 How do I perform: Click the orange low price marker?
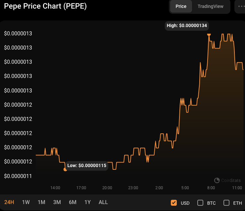[x=65, y=169]
